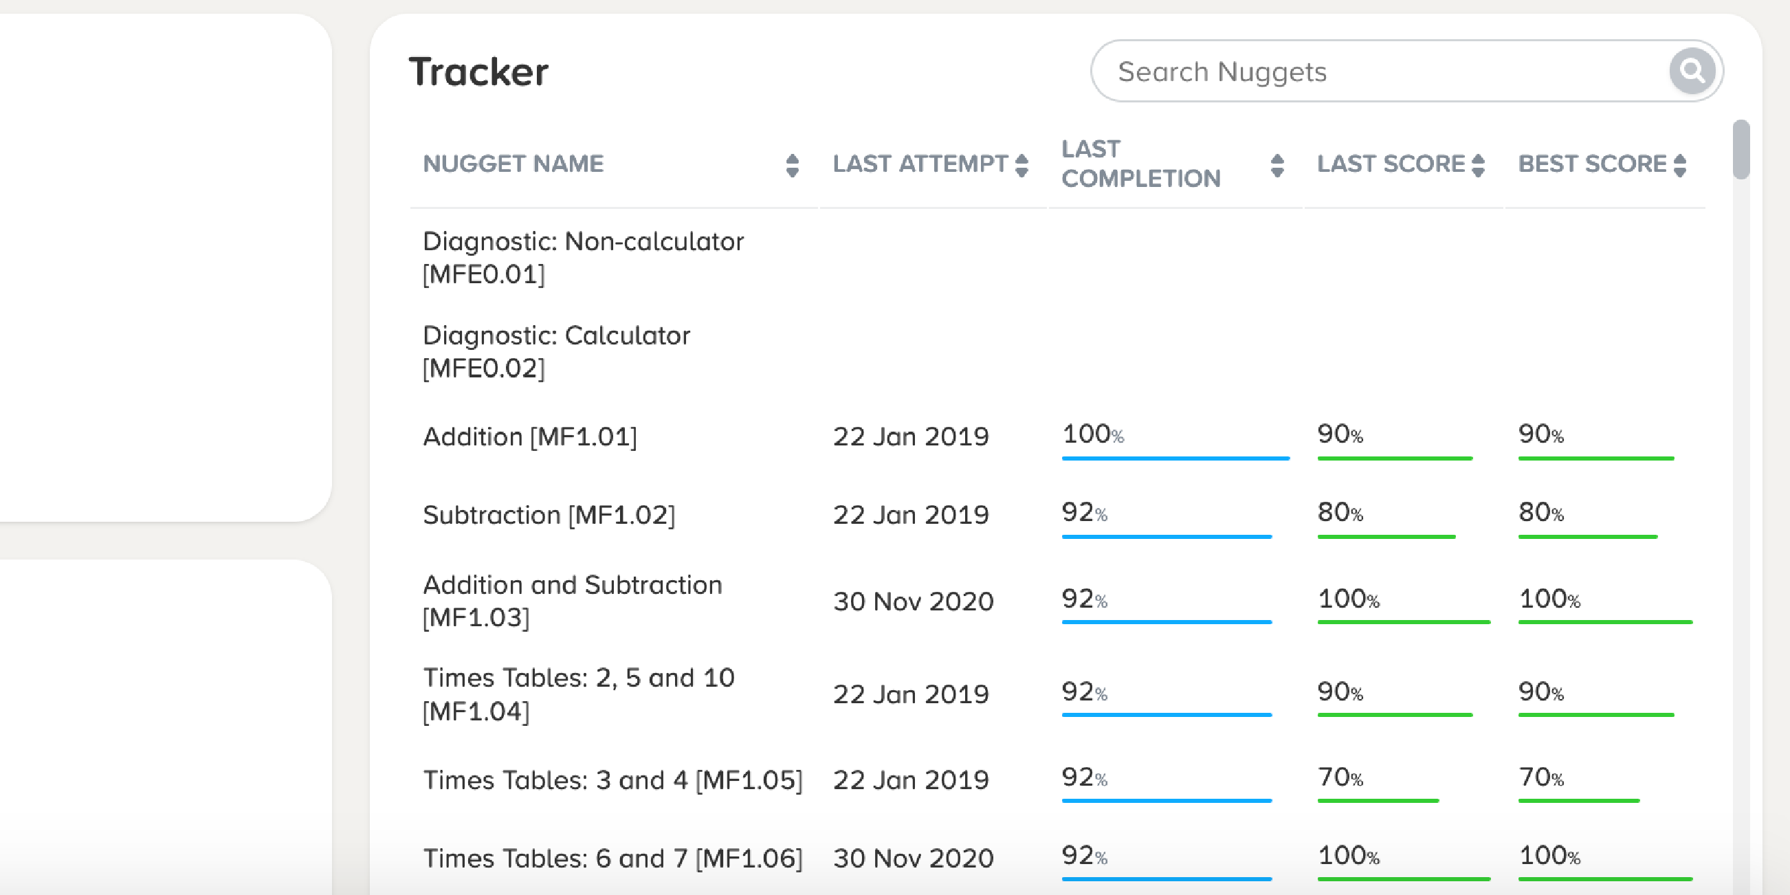
Task: Open Subtraction [MF1.02] nugget
Action: point(549,515)
